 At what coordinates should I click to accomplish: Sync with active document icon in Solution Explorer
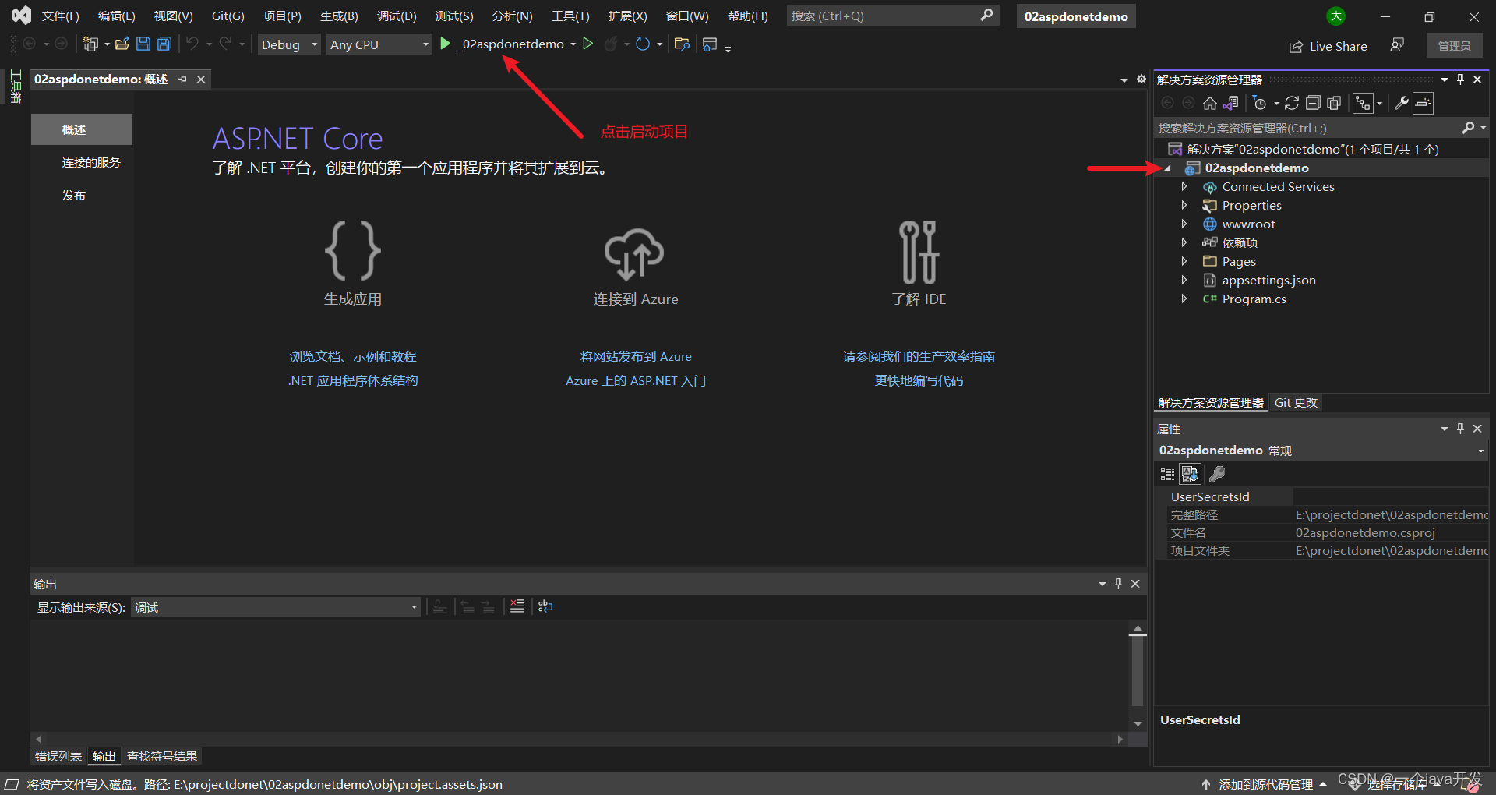pyautogui.click(x=1291, y=103)
